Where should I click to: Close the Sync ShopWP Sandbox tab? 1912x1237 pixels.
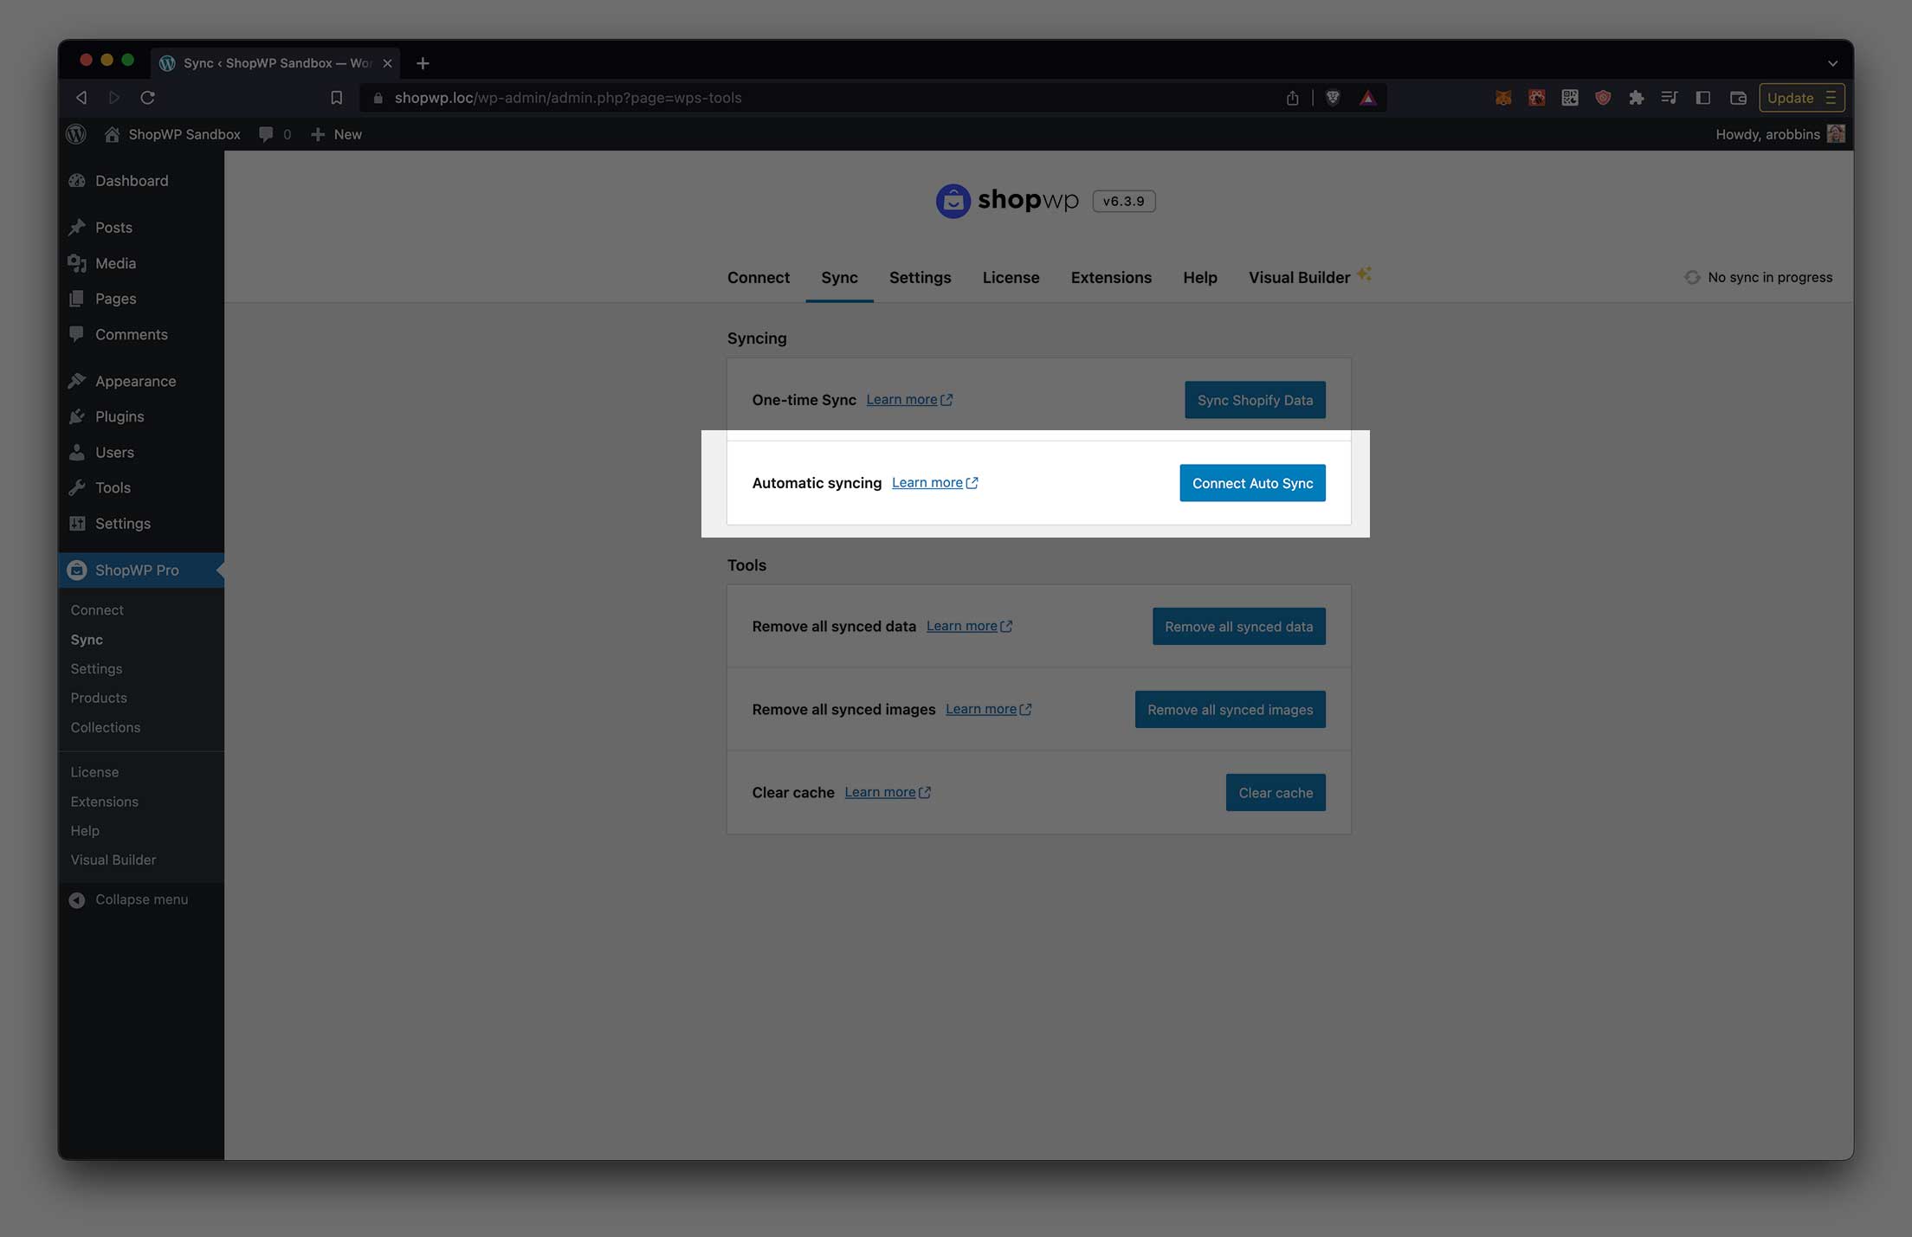coord(387,63)
